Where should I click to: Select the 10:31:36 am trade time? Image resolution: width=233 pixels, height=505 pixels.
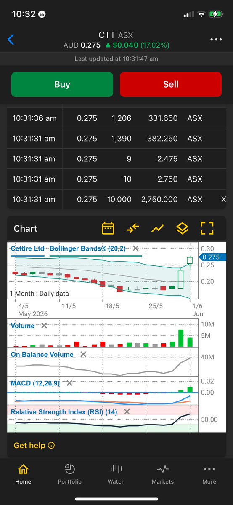34,118
